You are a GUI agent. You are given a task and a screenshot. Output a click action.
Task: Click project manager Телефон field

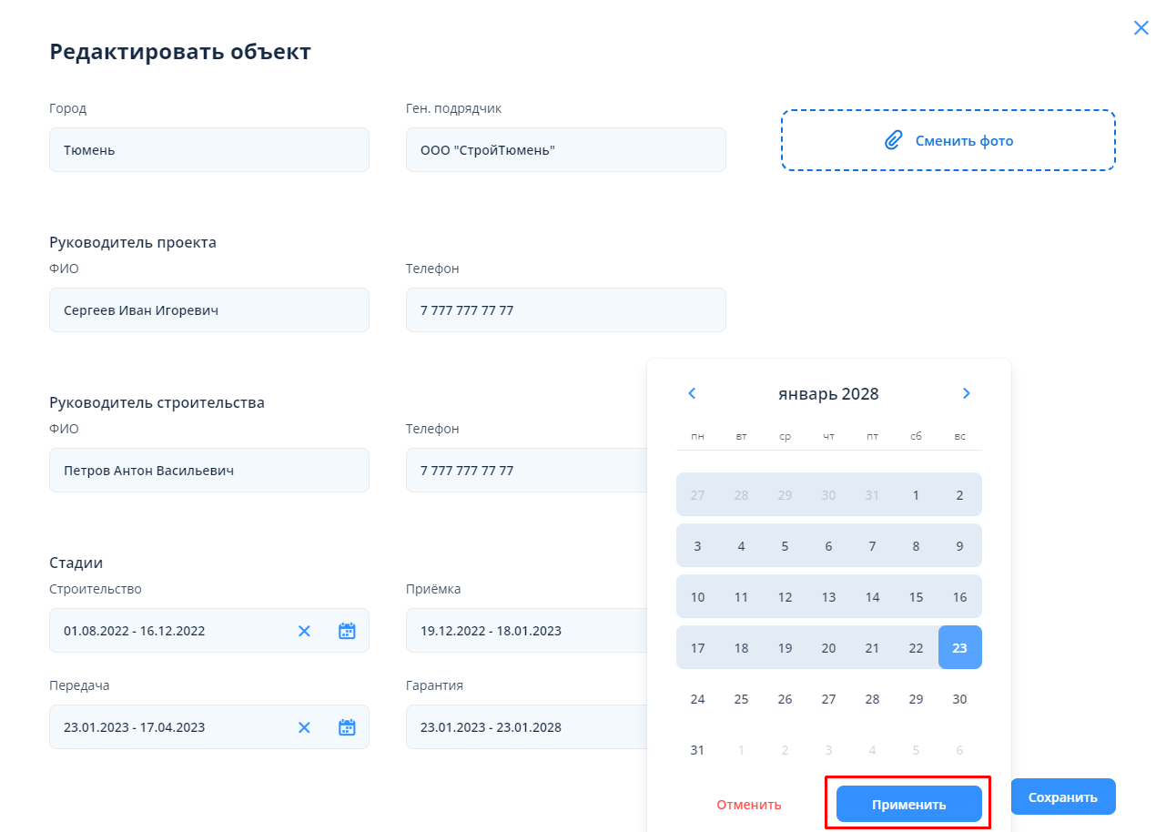coord(565,310)
